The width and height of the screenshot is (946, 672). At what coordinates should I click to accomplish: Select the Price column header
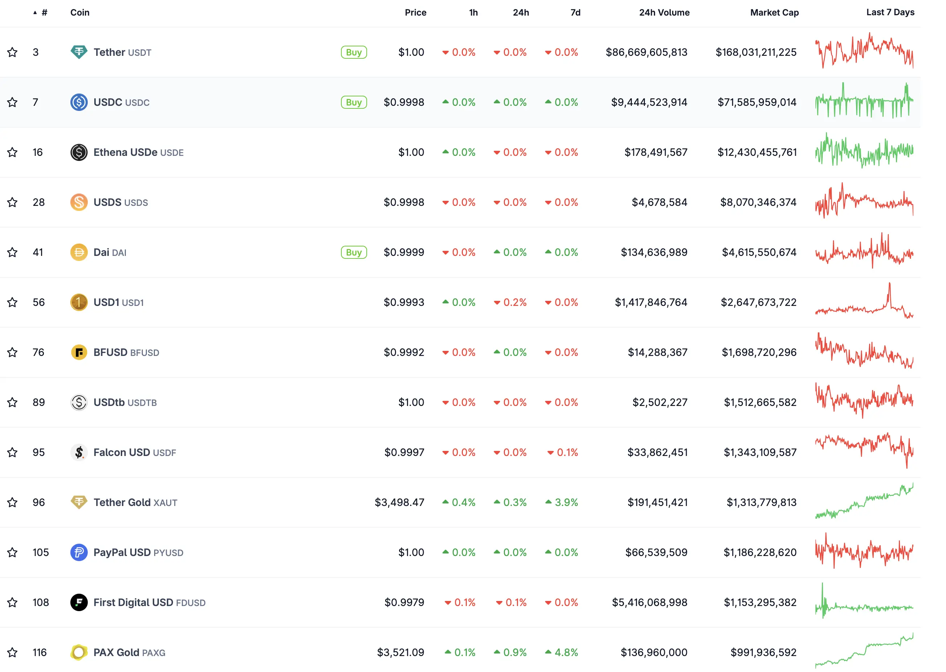click(x=415, y=12)
